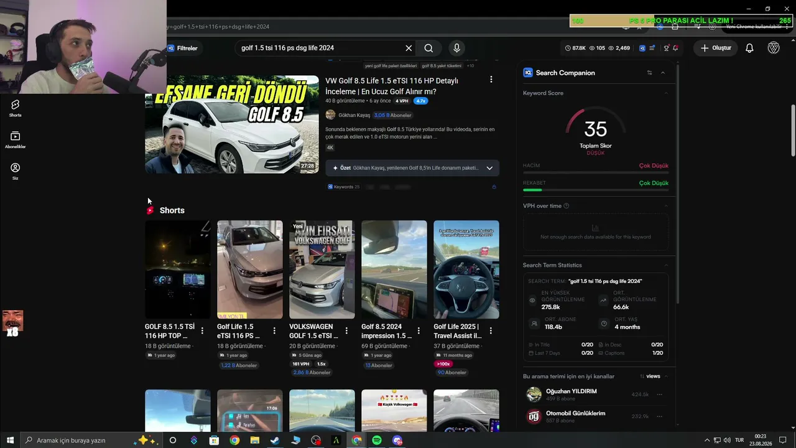796x448 pixels.
Task: Collapse the top channels list section
Action: coord(666,376)
